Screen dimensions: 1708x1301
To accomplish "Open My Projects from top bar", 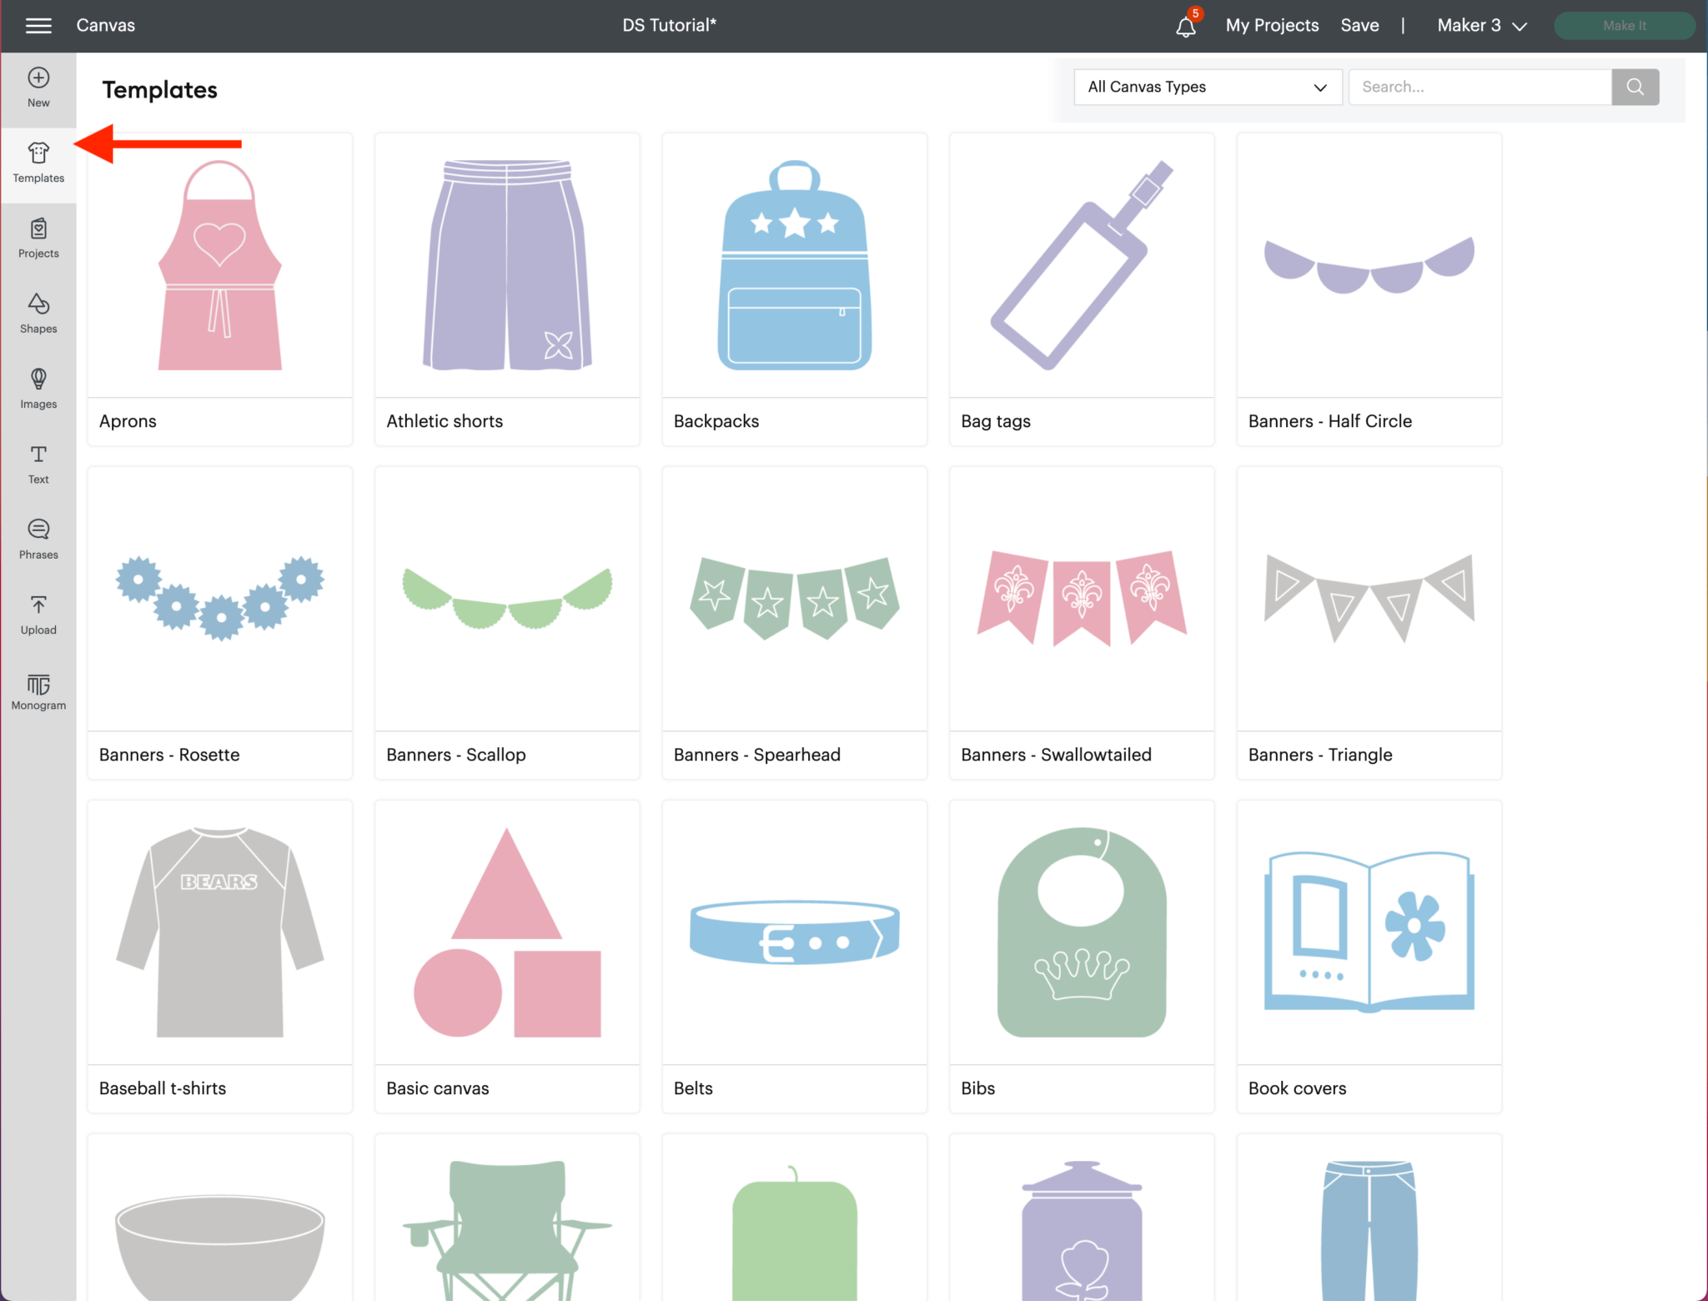I will pos(1271,26).
